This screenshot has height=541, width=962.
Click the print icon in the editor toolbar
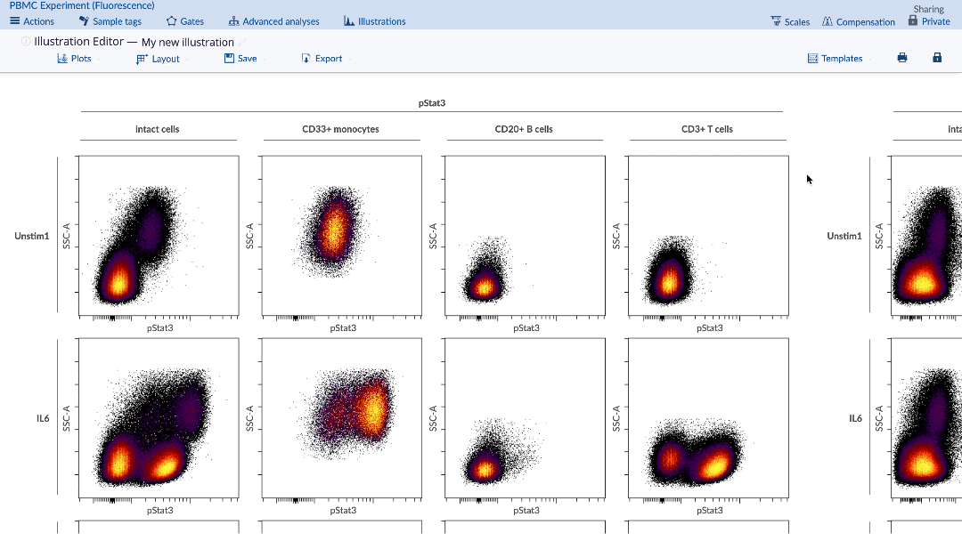[x=902, y=58]
